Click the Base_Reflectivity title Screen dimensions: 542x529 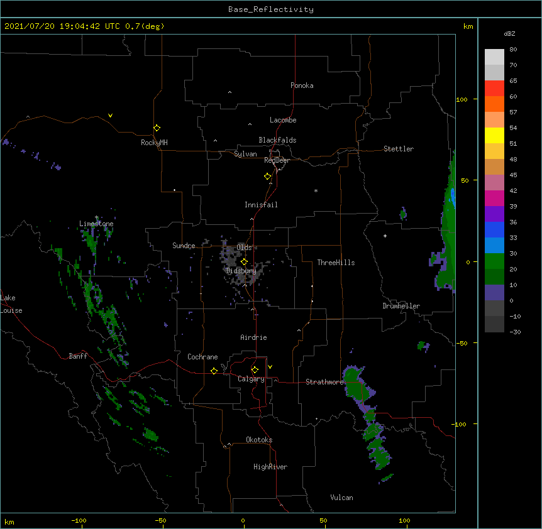(x=271, y=9)
